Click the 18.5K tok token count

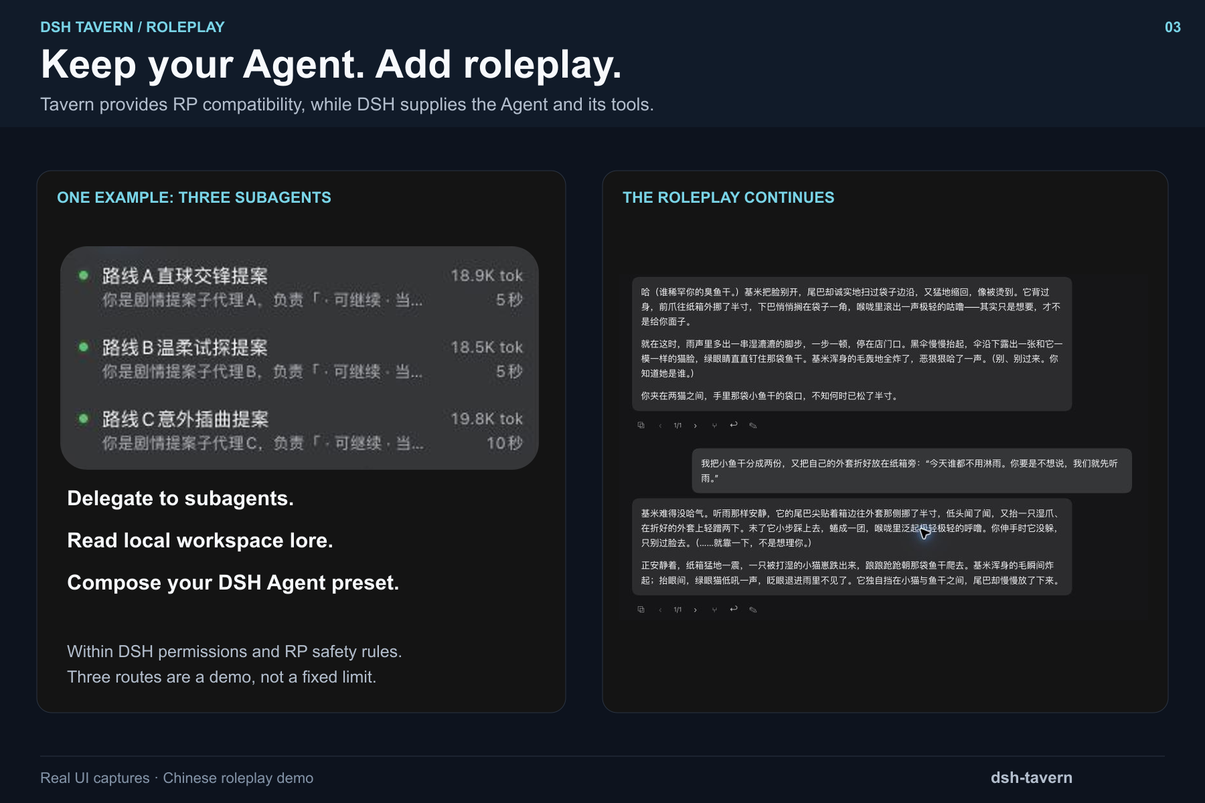(x=487, y=347)
